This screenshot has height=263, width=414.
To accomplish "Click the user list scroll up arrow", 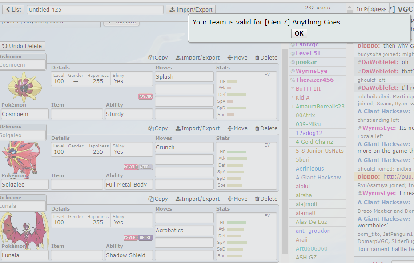I will tap(350, 7).
